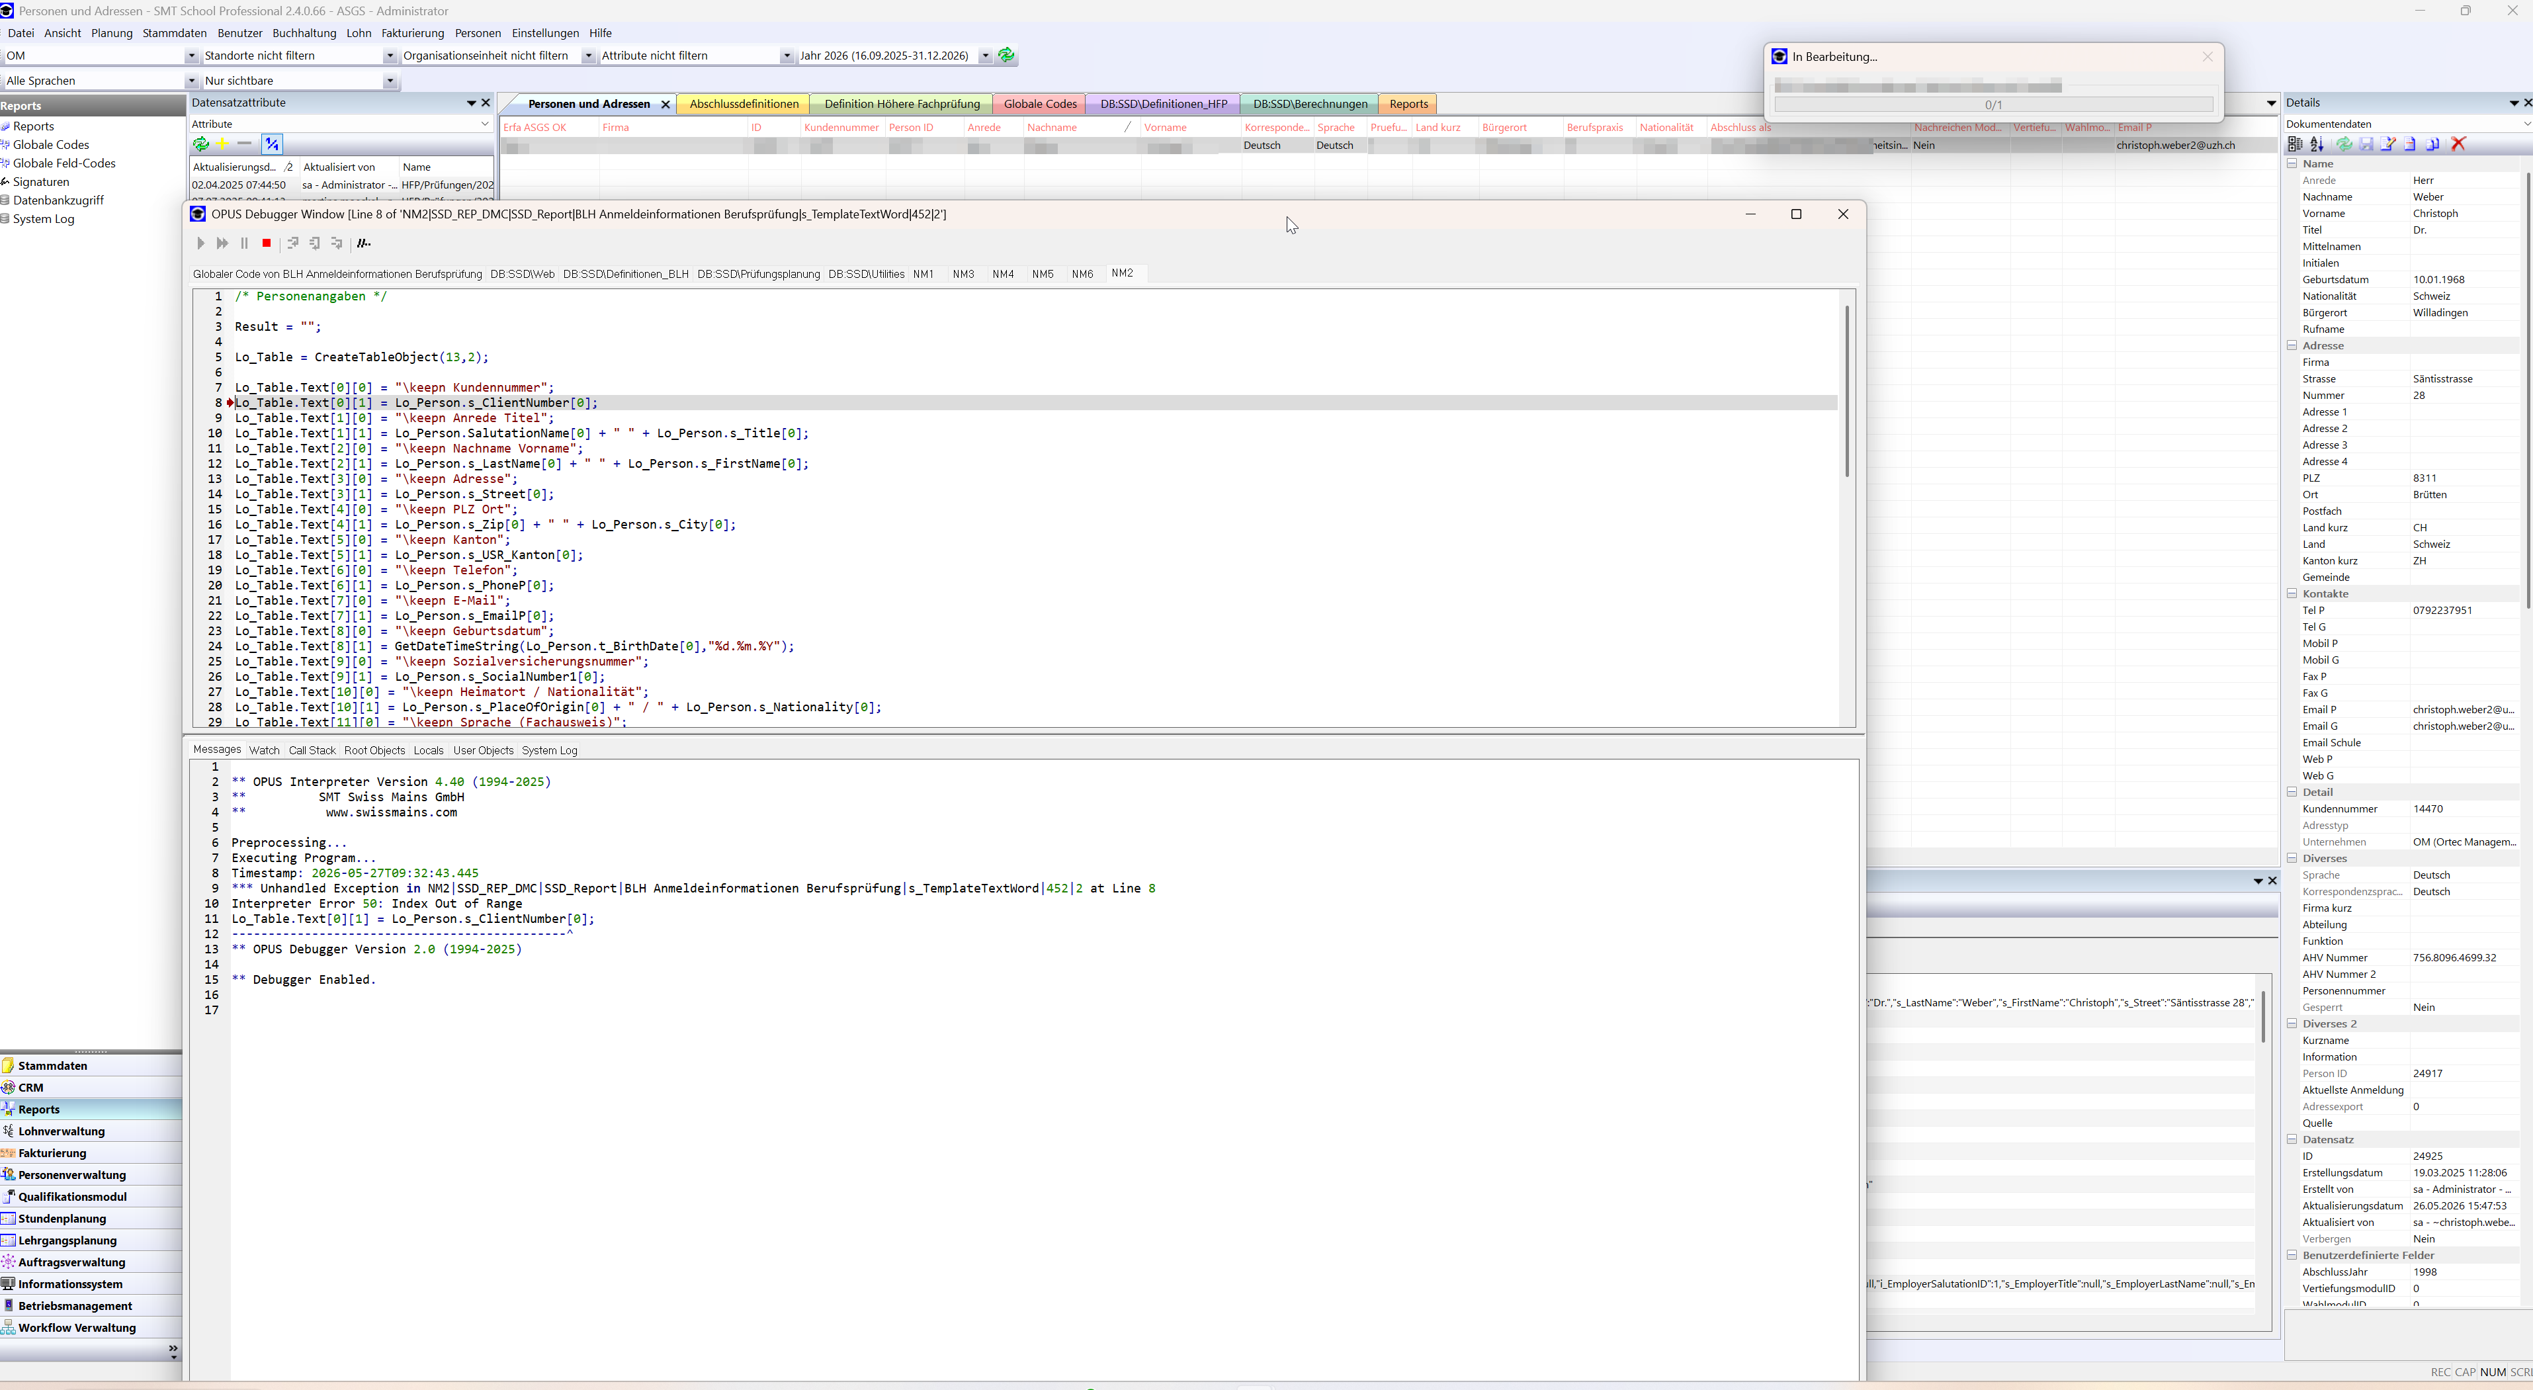Viewport: 2533px width, 1390px height.
Task: Open Stundenplanung module in navigation pane
Action: click(x=91, y=1218)
